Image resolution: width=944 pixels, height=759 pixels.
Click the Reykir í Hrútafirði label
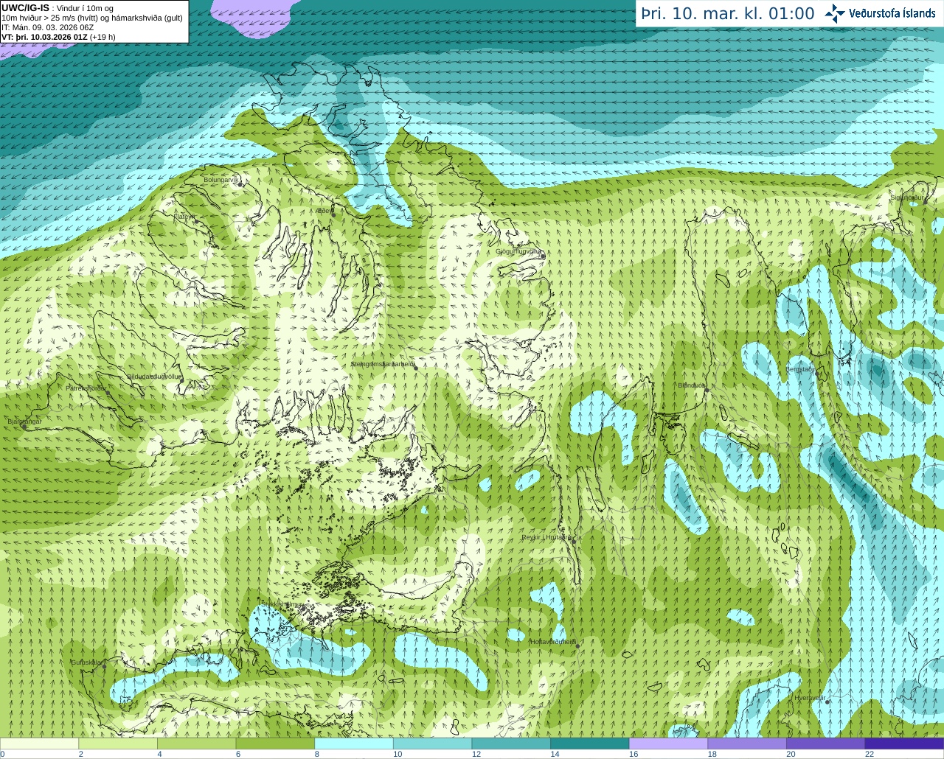point(546,537)
